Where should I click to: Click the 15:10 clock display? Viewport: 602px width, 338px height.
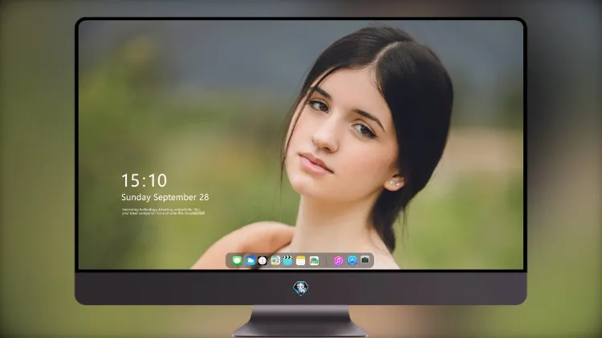click(x=144, y=180)
